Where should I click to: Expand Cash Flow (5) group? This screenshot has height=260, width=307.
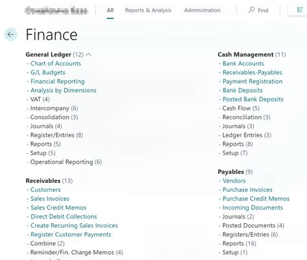[241, 108]
